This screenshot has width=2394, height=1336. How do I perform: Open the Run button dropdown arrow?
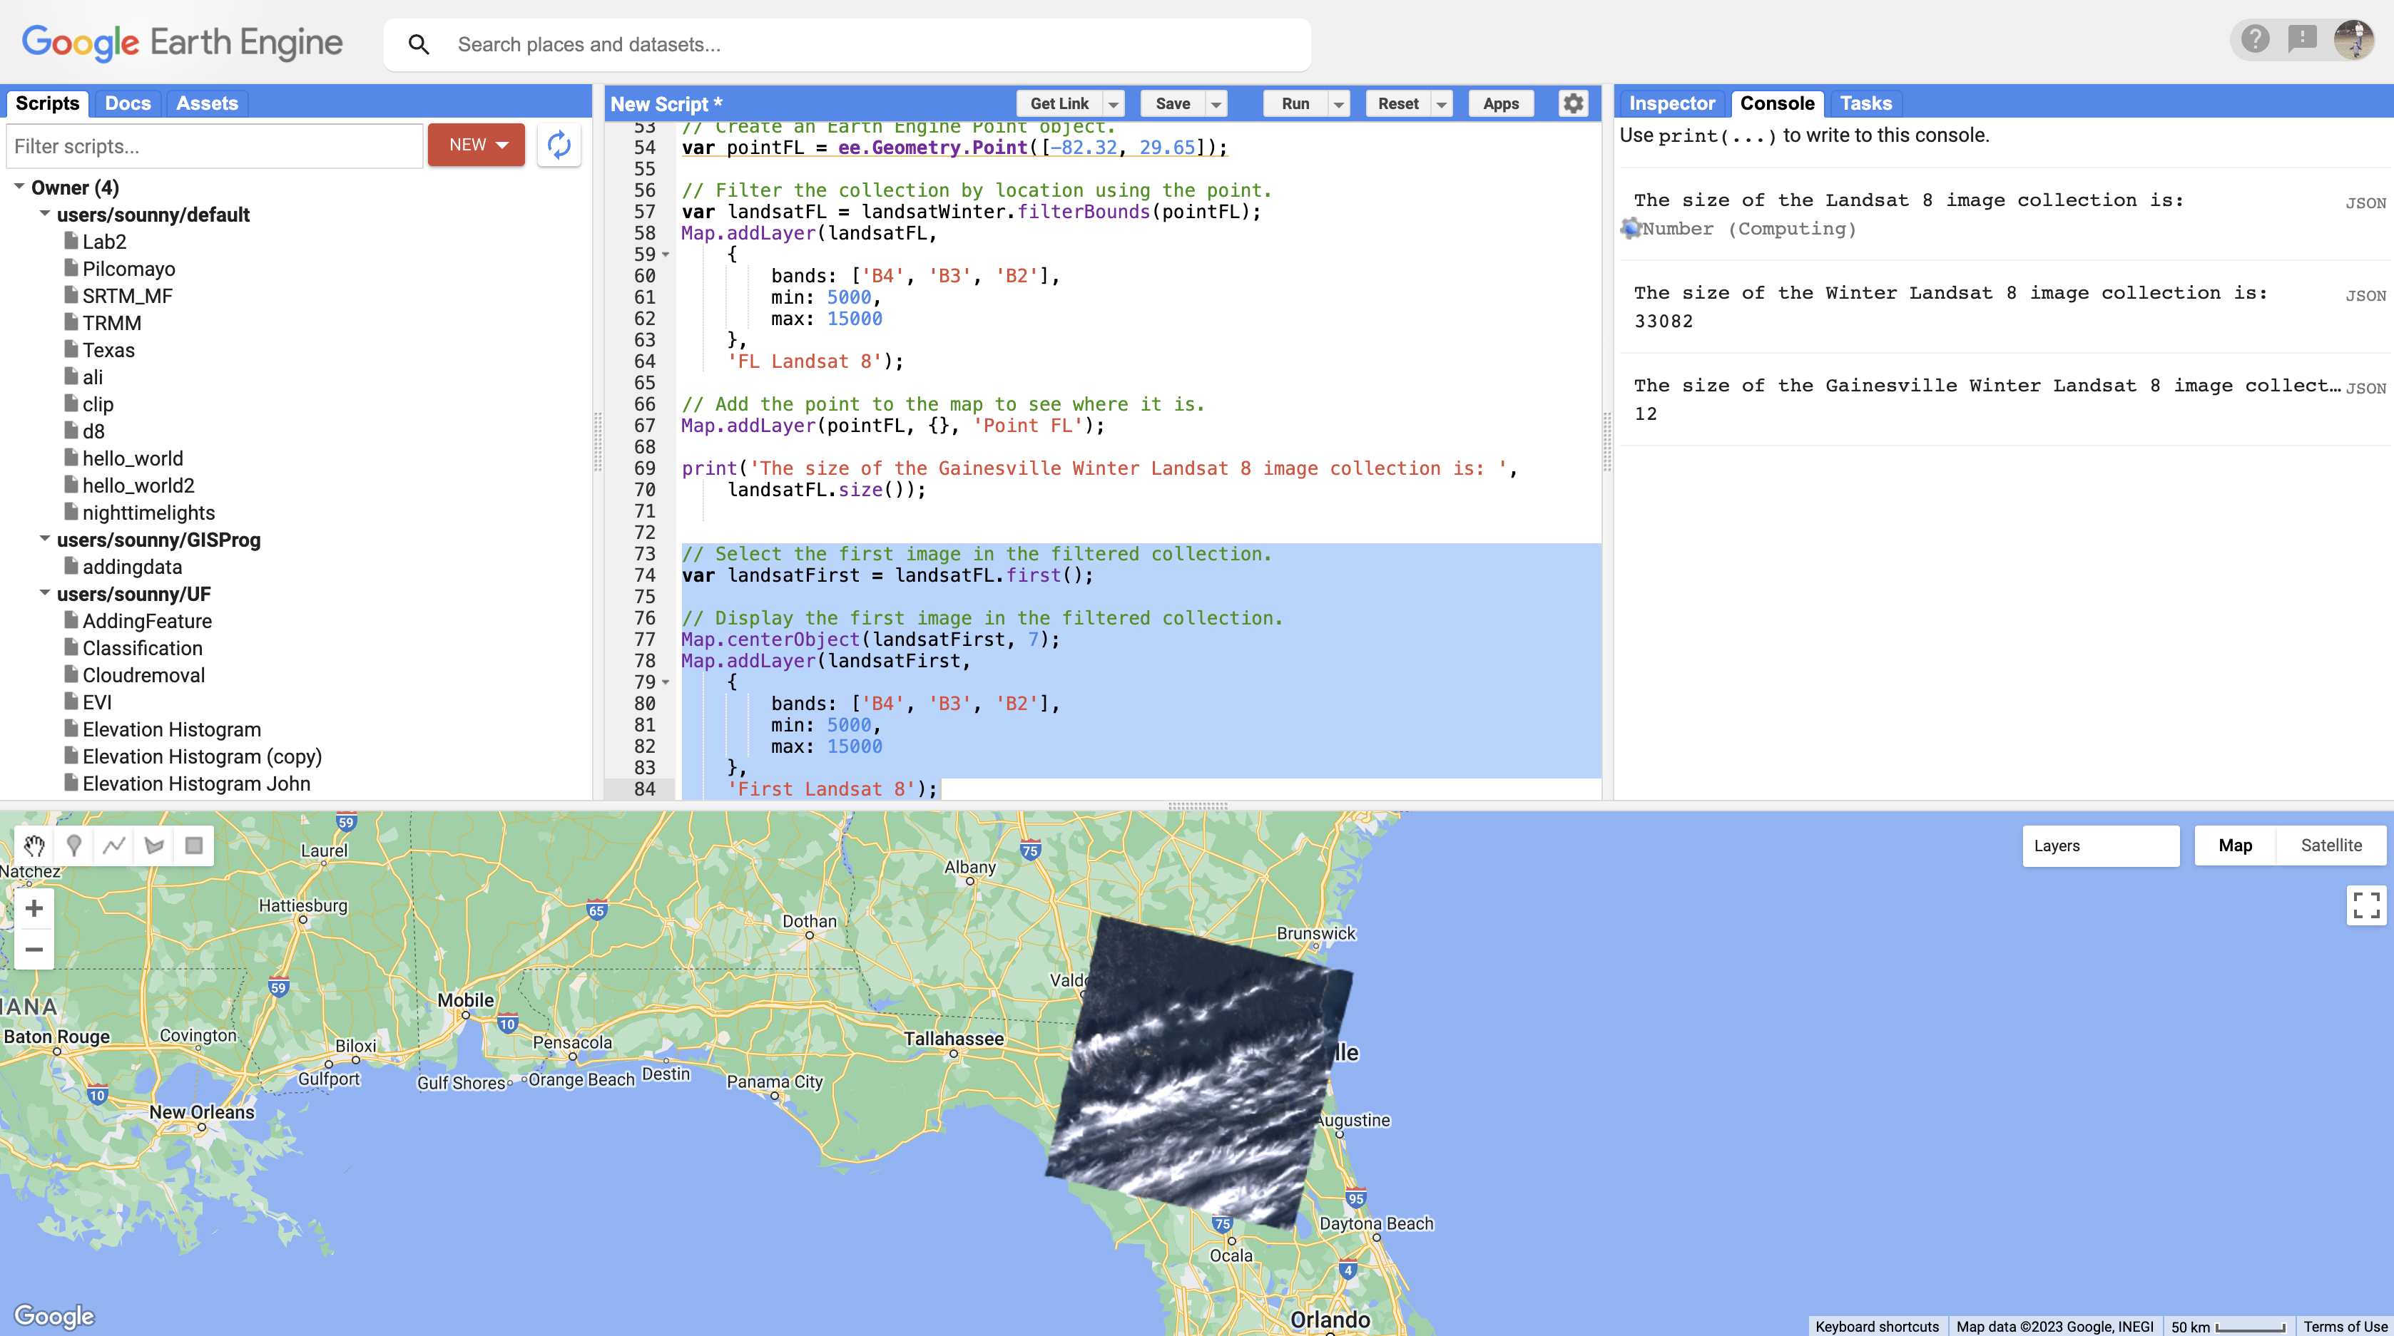1339,104
